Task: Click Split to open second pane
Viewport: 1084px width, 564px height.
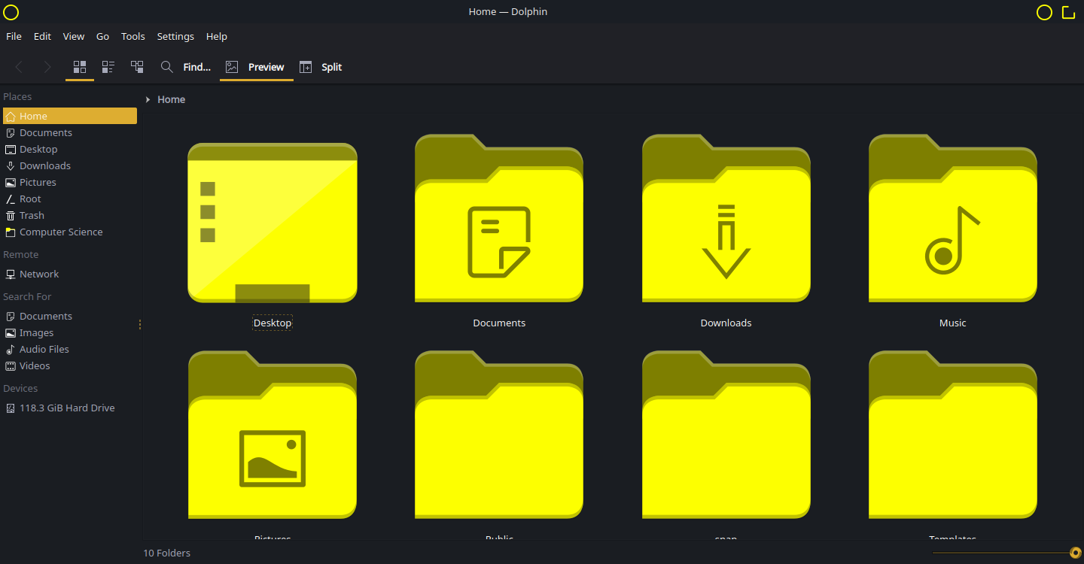Action: (321, 67)
